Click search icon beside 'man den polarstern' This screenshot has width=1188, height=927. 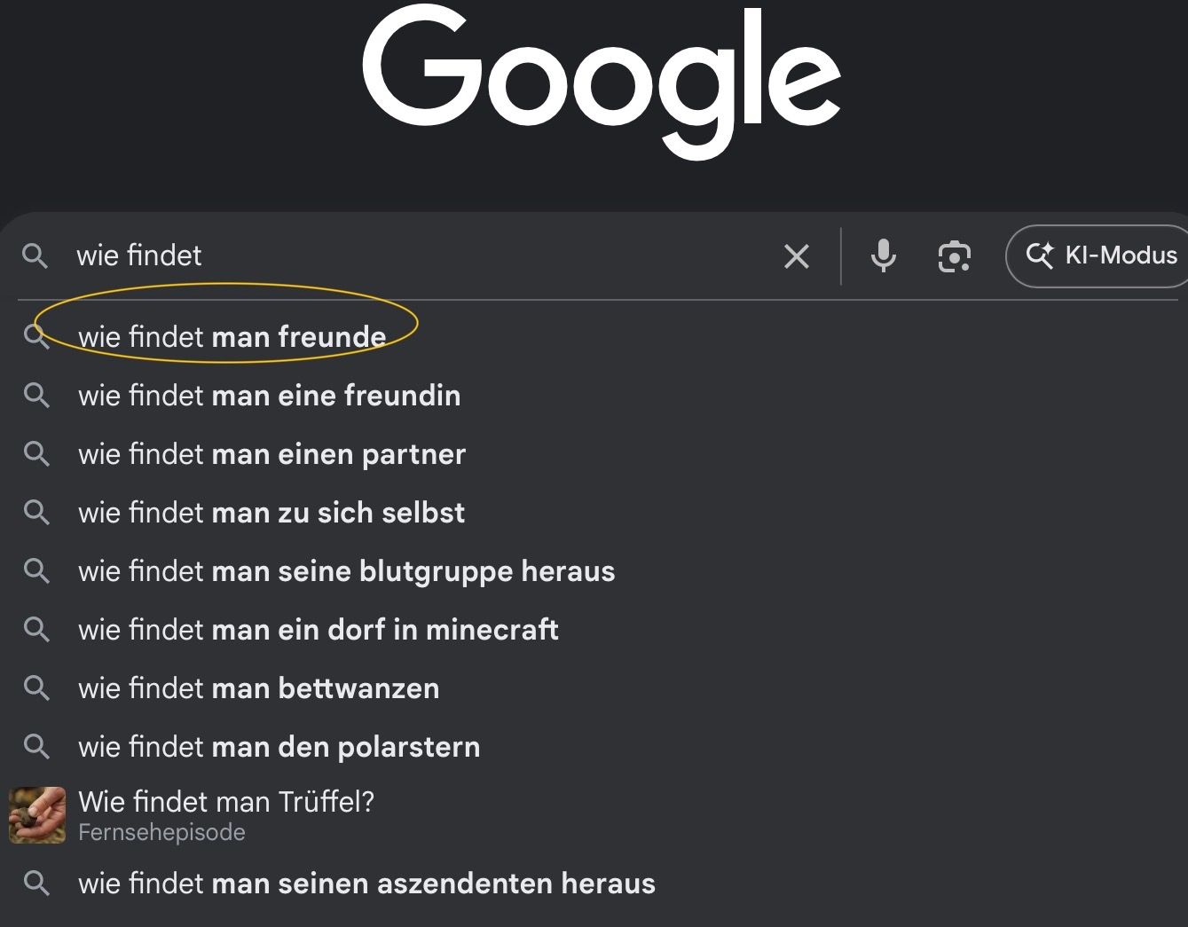pos(36,746)
